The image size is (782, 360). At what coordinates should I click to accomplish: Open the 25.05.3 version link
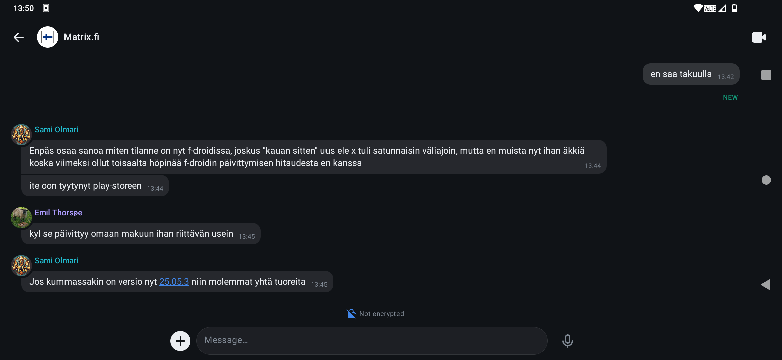[x=174, y=282]
